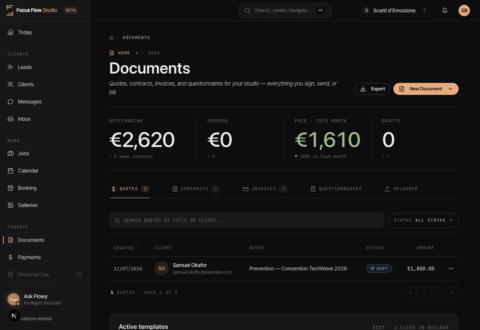Image resolution: width=480 pixels, height=330 pixels.
Task: Open the Scatti d'Emozione workspace switcher
Action: click(x=395, y=10)
